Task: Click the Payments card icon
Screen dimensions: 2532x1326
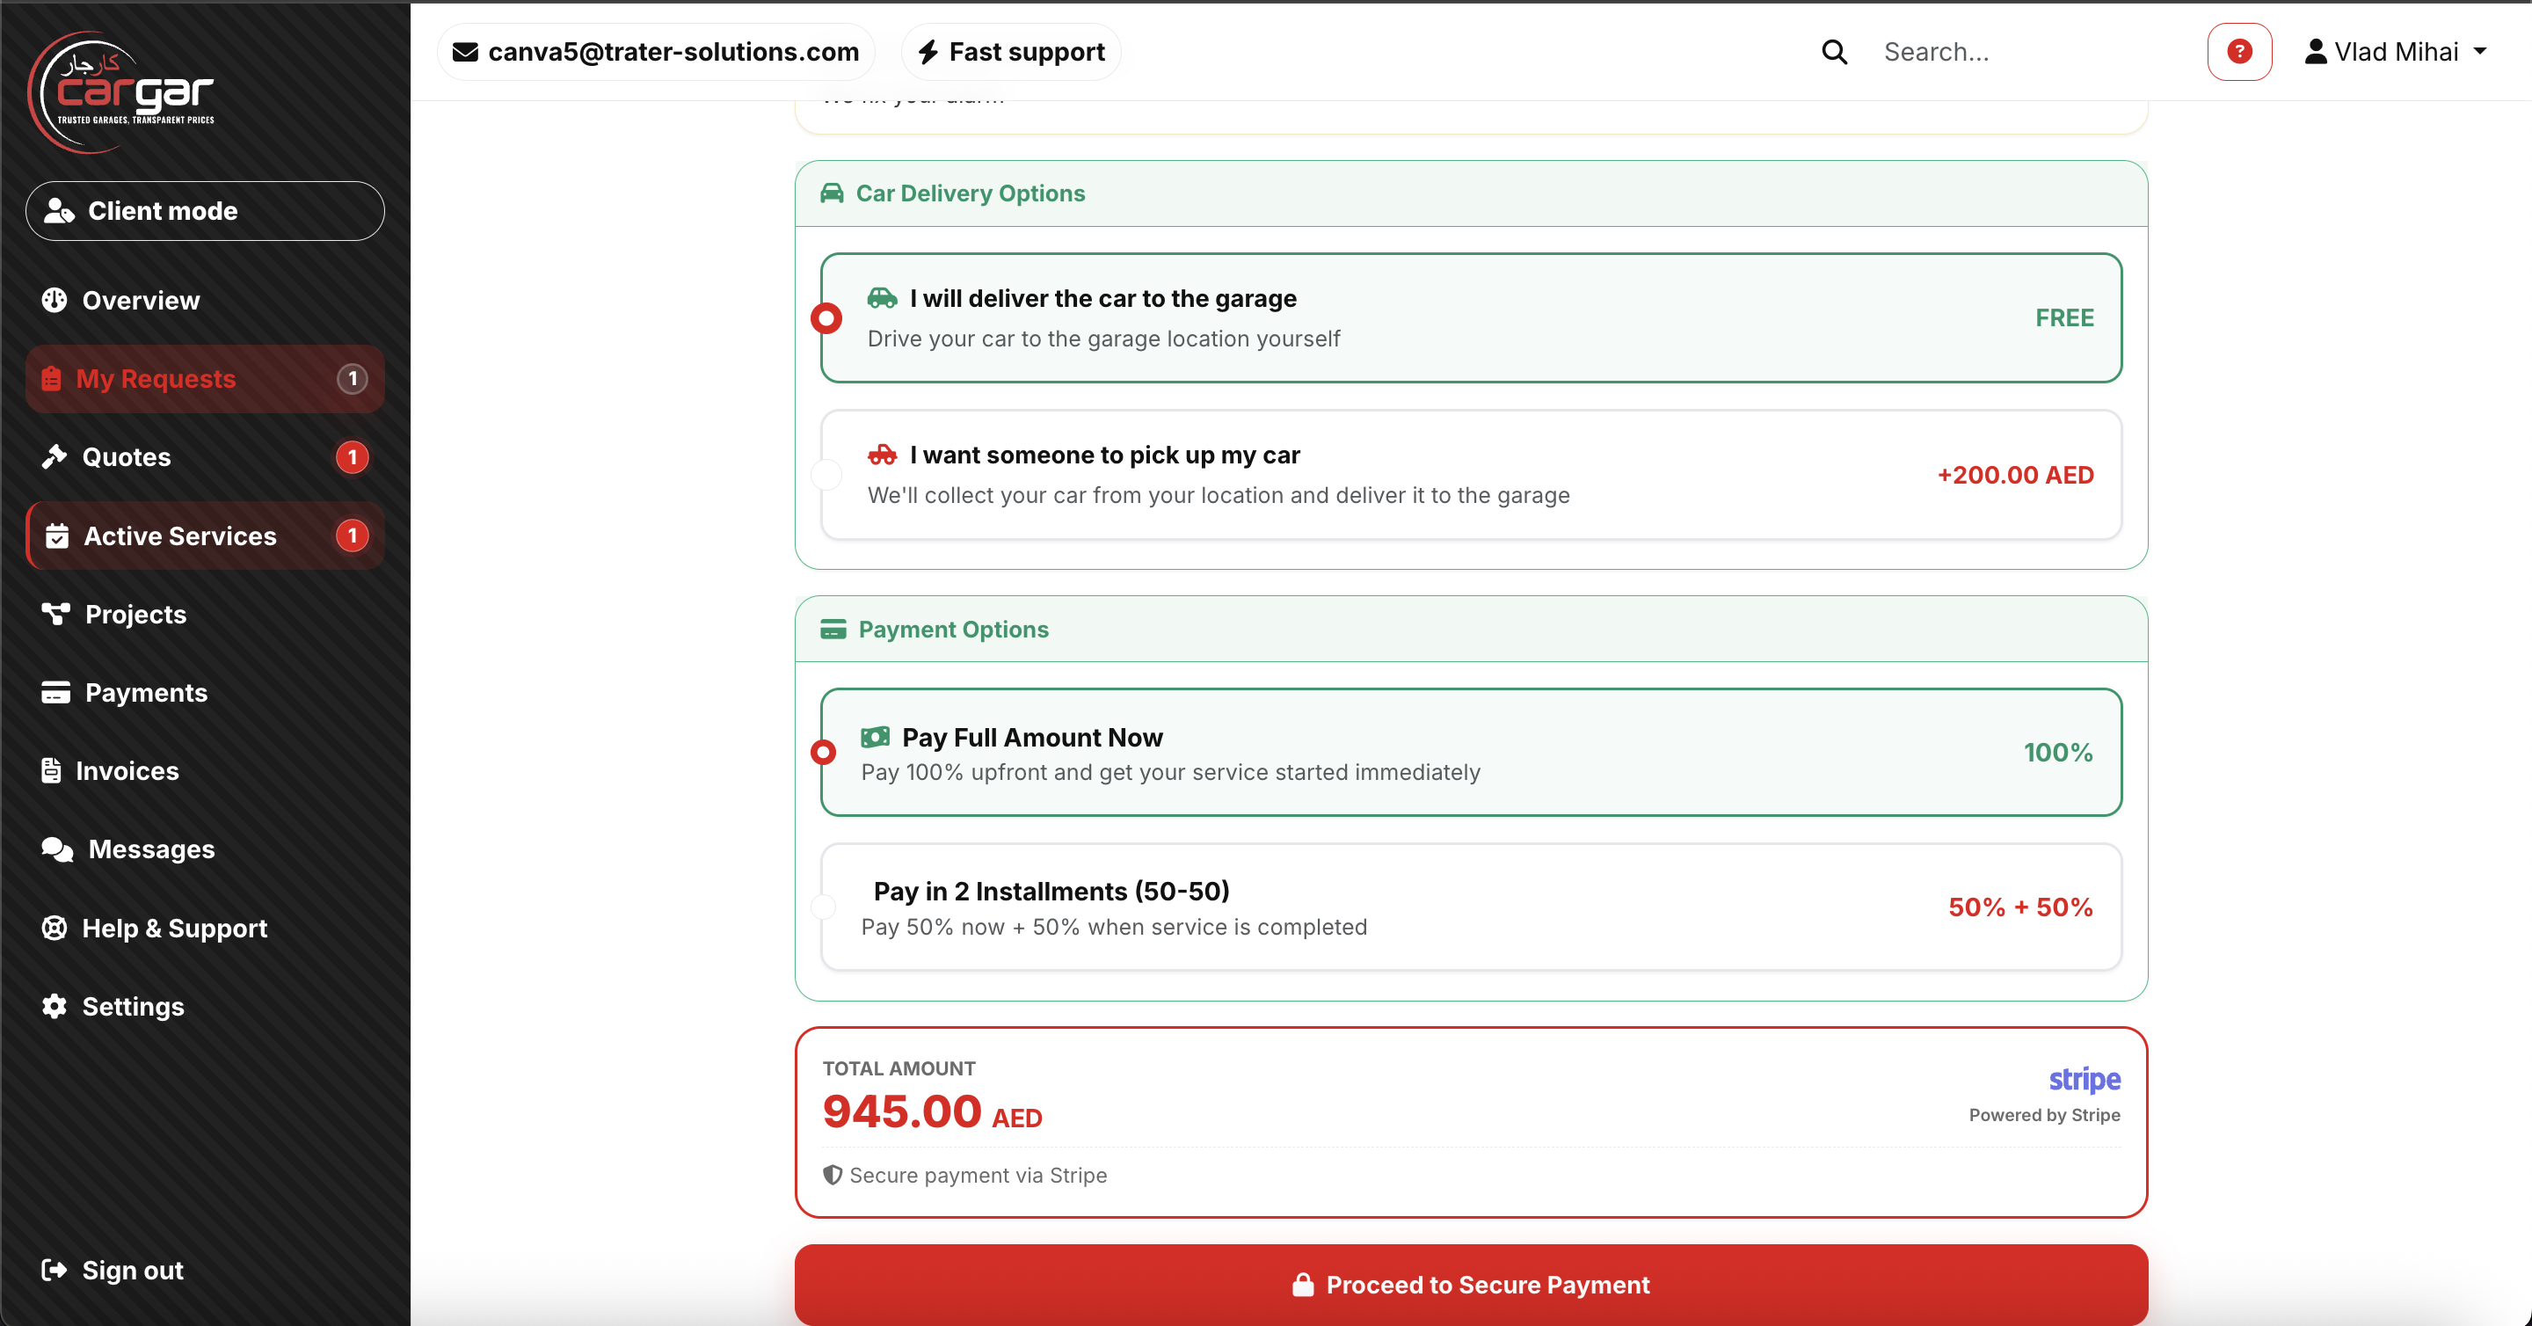Action: click(55, 692)
